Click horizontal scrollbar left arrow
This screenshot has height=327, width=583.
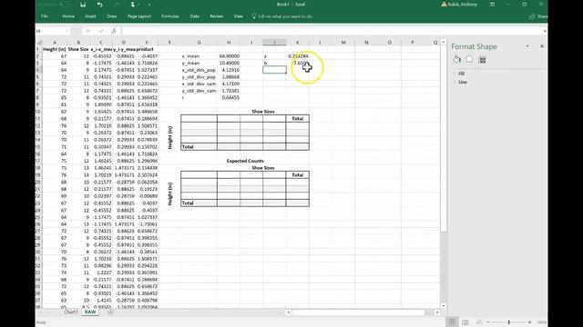click(288, 312)
